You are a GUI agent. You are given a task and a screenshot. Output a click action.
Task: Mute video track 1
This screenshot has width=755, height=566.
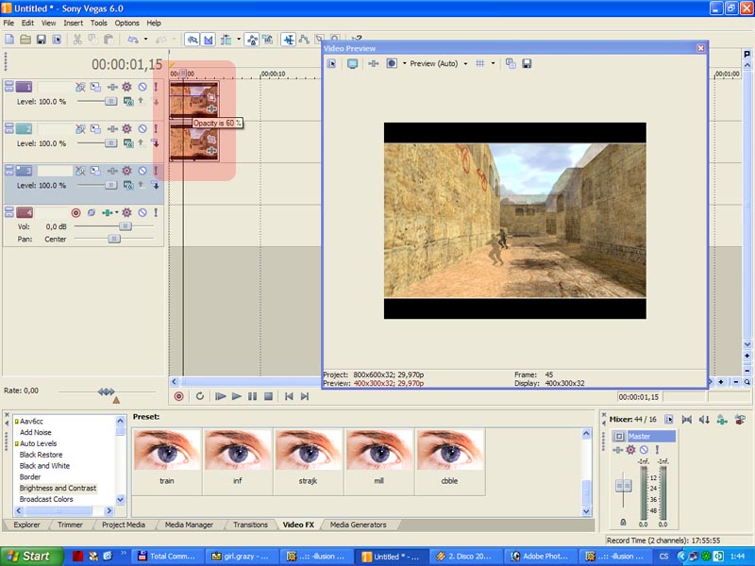(x=143, y=87)
